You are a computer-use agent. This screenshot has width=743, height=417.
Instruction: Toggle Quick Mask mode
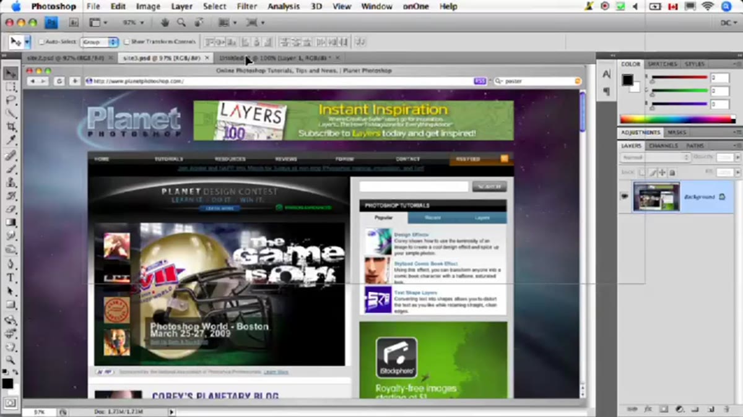click(x=10, y=402)
